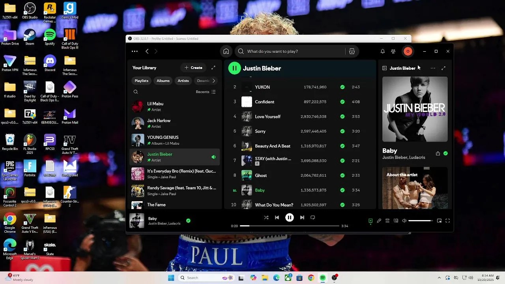The width and height of the screenshot is (505, 284).
Task: Open the Browse icon in the search bar
Action: (352, 51)
